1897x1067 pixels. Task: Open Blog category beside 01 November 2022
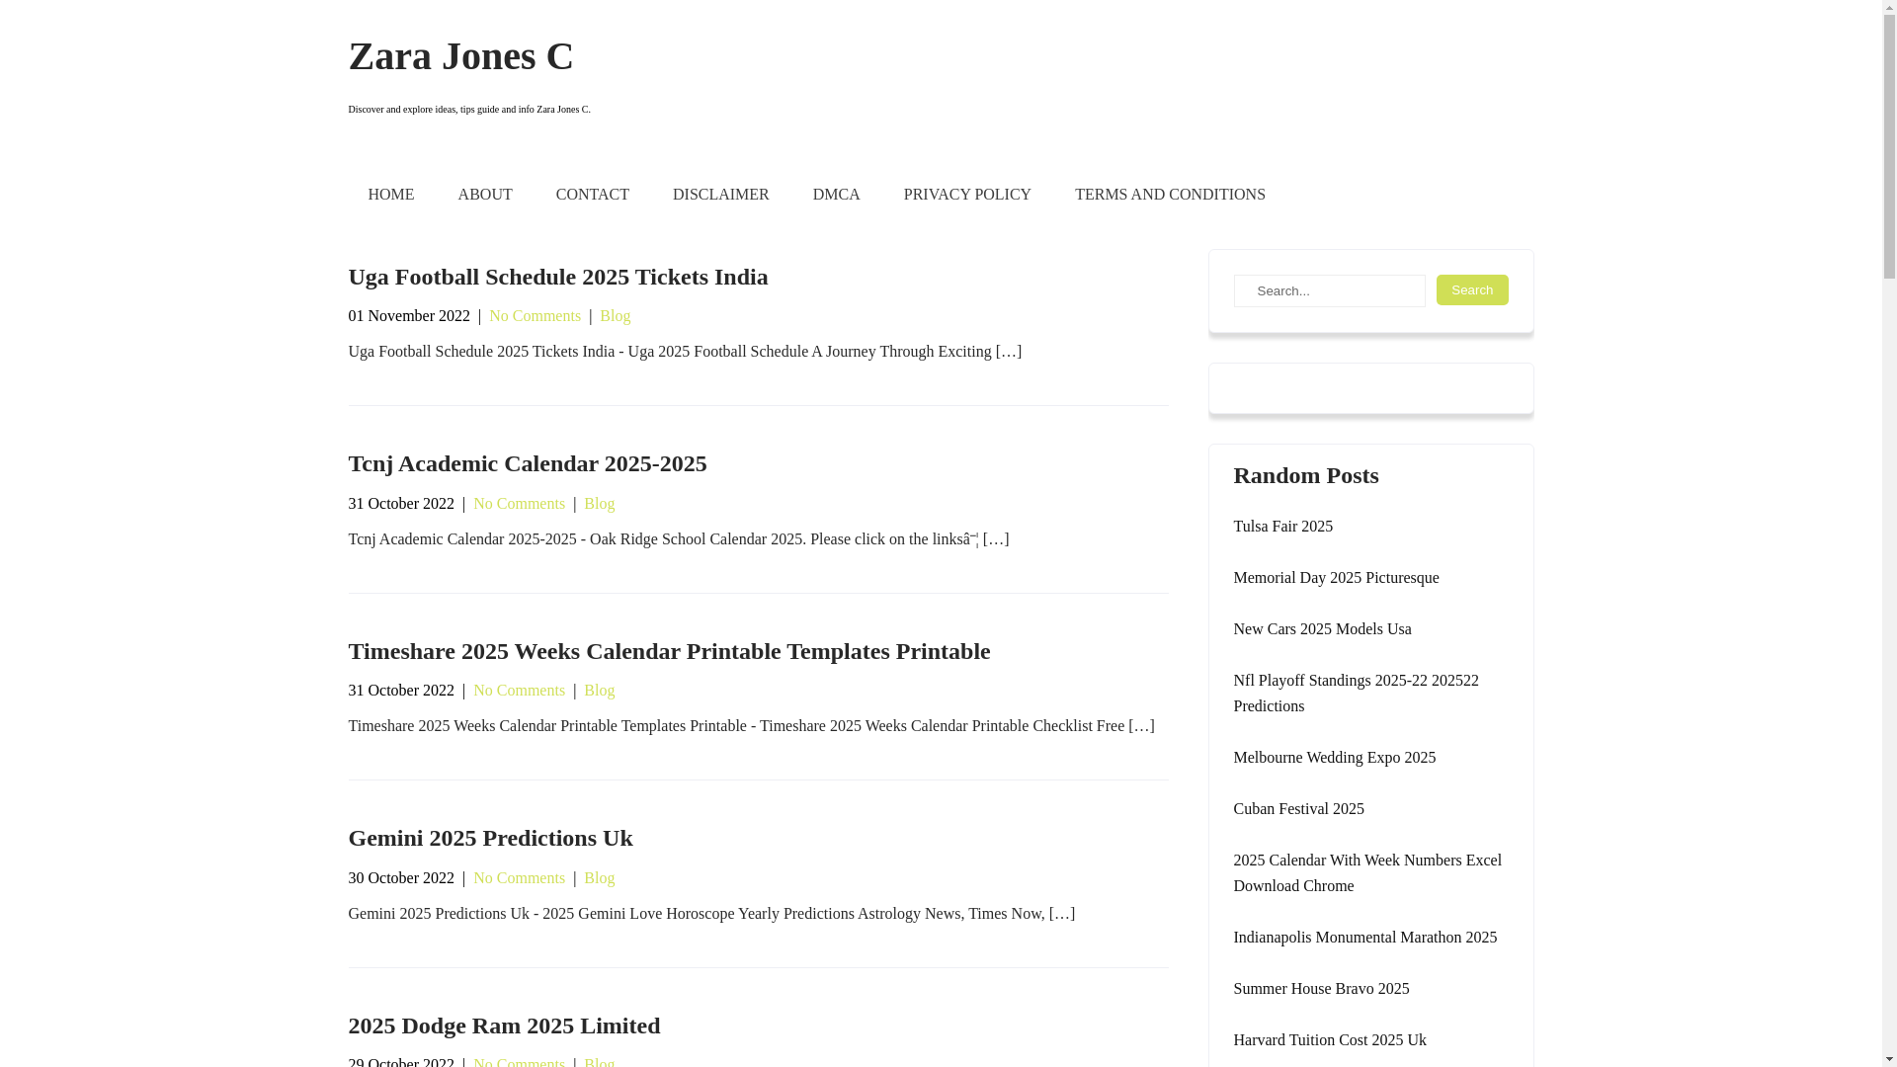click(615, 316)
